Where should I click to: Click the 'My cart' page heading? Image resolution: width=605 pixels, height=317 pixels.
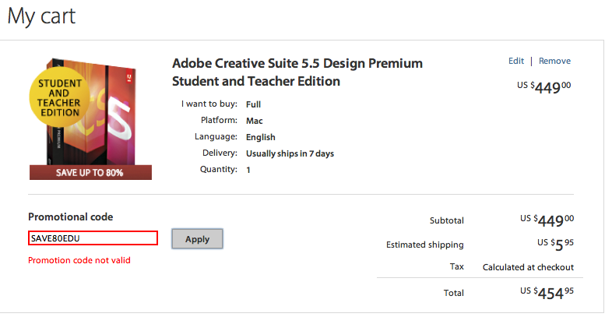pos(42,16)
